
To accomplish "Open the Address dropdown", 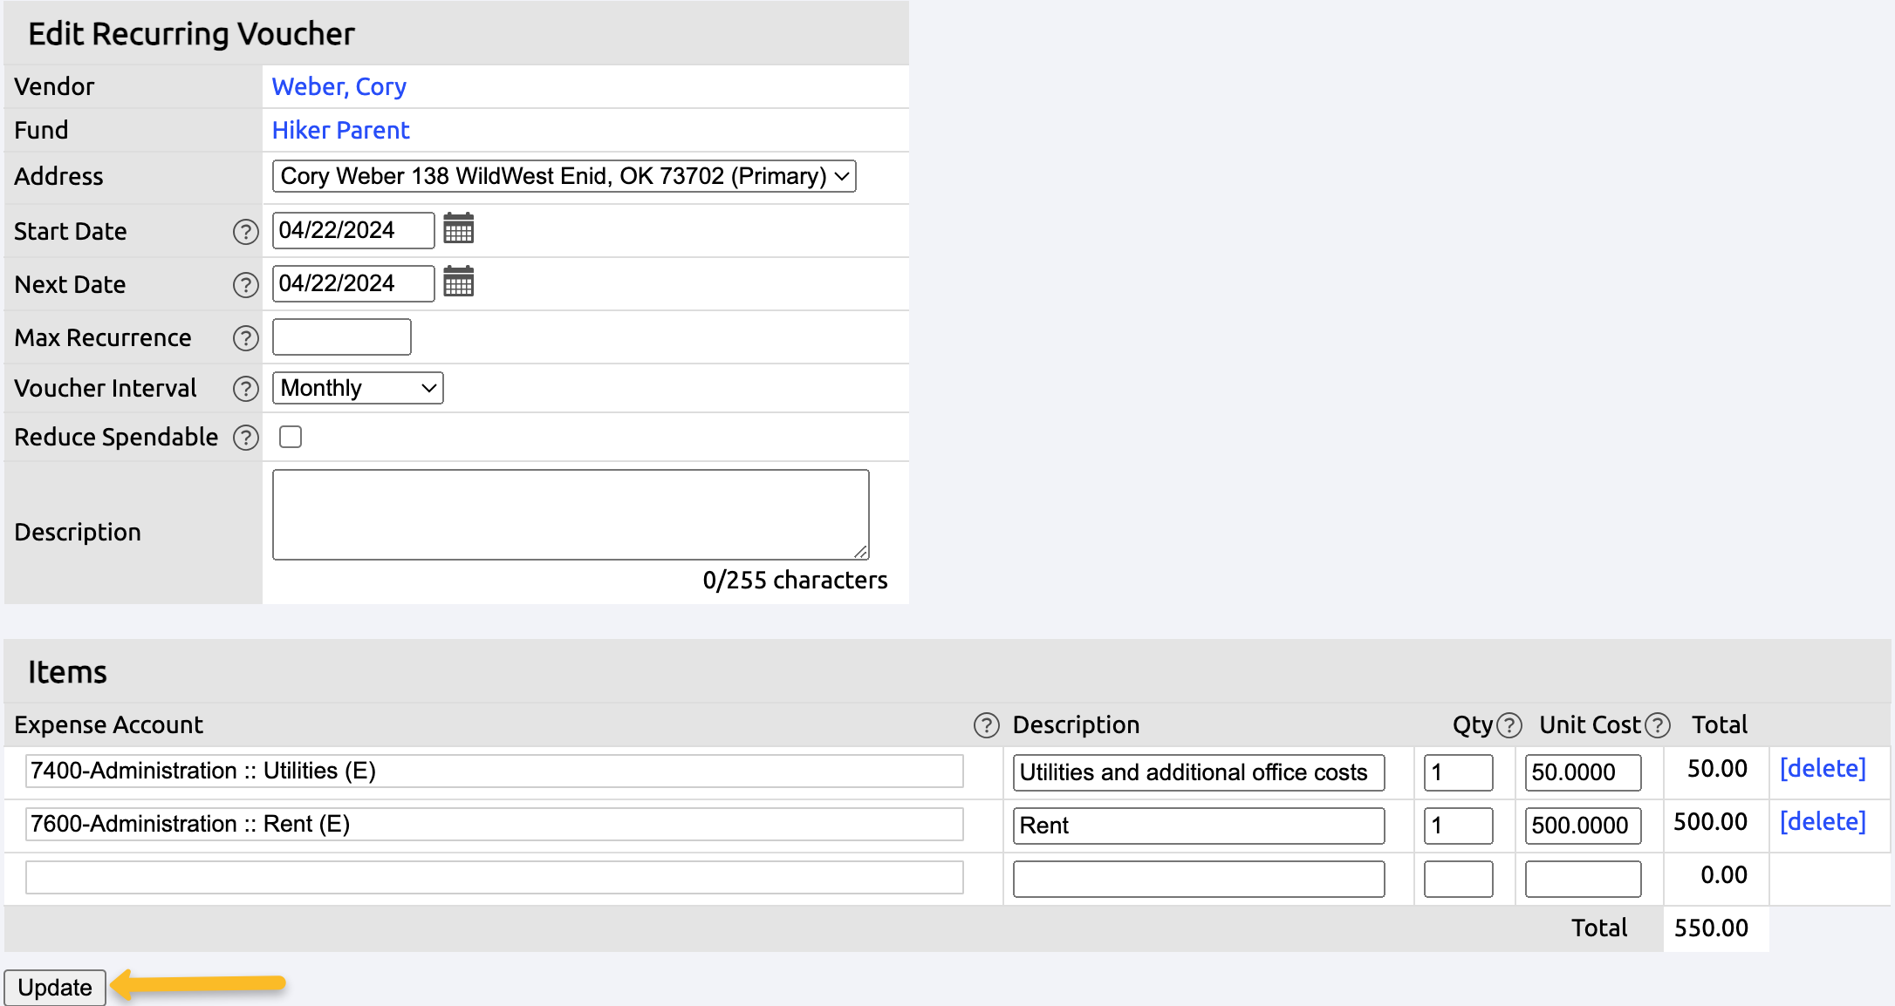I will point(564,176).
